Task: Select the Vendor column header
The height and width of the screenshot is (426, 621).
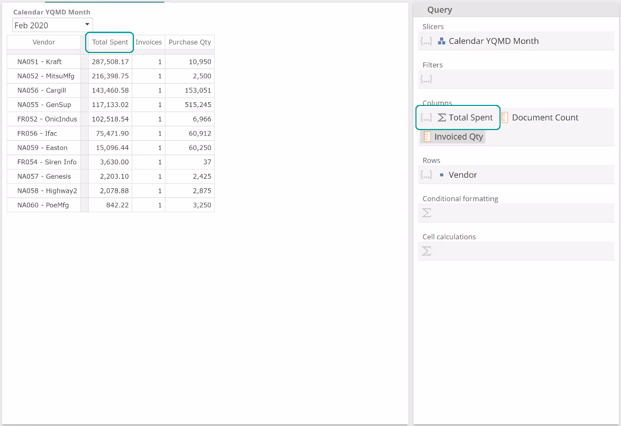Action: tap(43, 42)
